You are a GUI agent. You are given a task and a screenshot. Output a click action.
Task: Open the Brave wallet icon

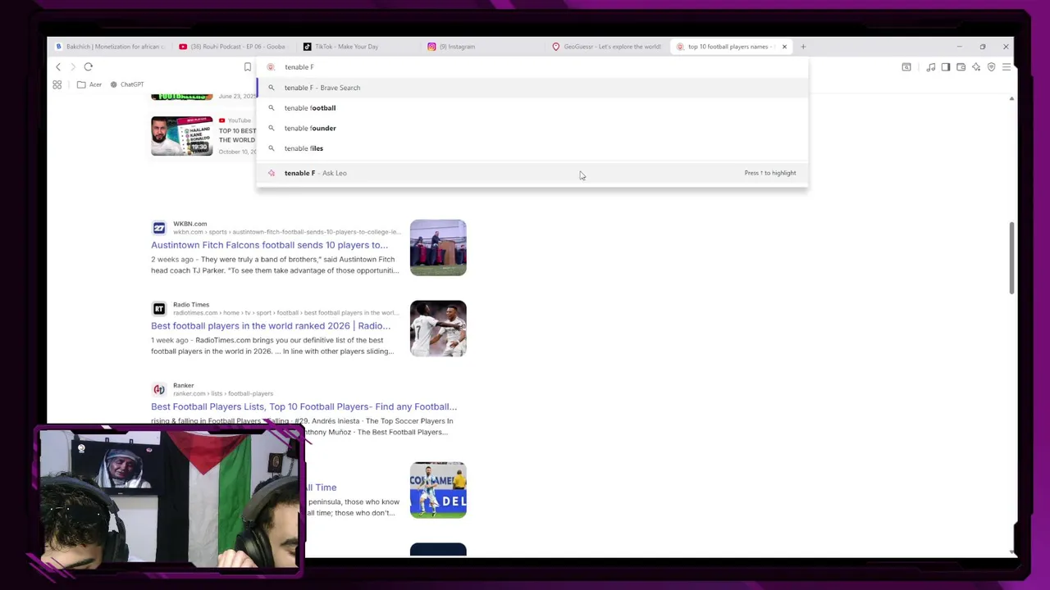click(961, 67)
